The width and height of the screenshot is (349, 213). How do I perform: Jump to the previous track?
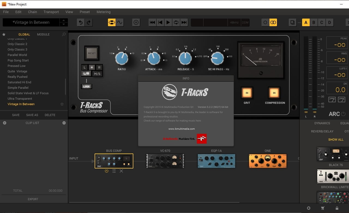pos(152,22)
